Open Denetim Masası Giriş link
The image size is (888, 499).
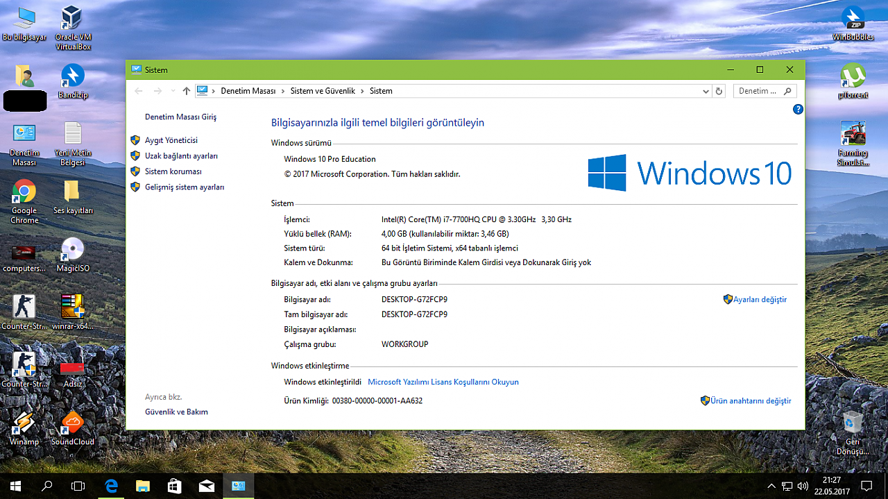pyautogui.click(x=180, y=117)
